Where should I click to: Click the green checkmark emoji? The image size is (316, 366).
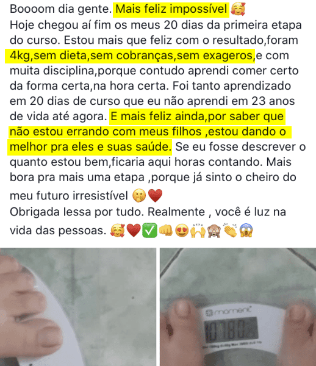pos(150,231)
